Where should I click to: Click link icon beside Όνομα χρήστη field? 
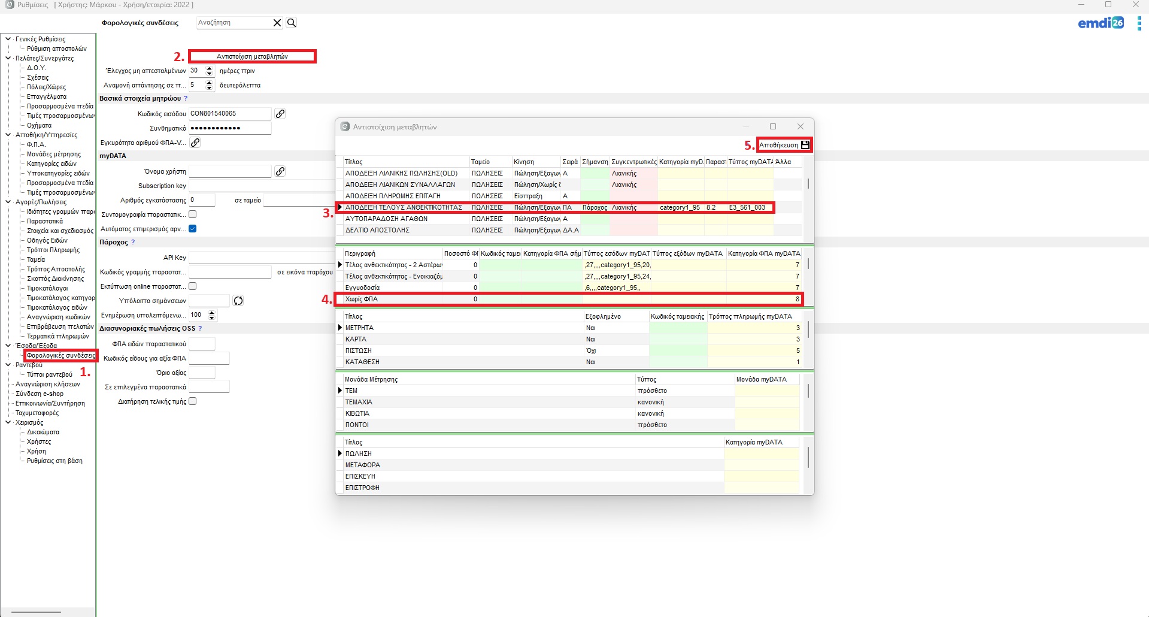click(x=280, y=171)
